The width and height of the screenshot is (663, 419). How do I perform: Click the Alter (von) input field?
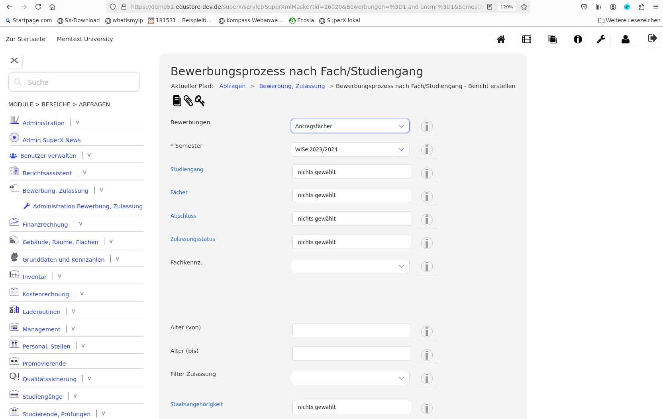tap(351, 330)
